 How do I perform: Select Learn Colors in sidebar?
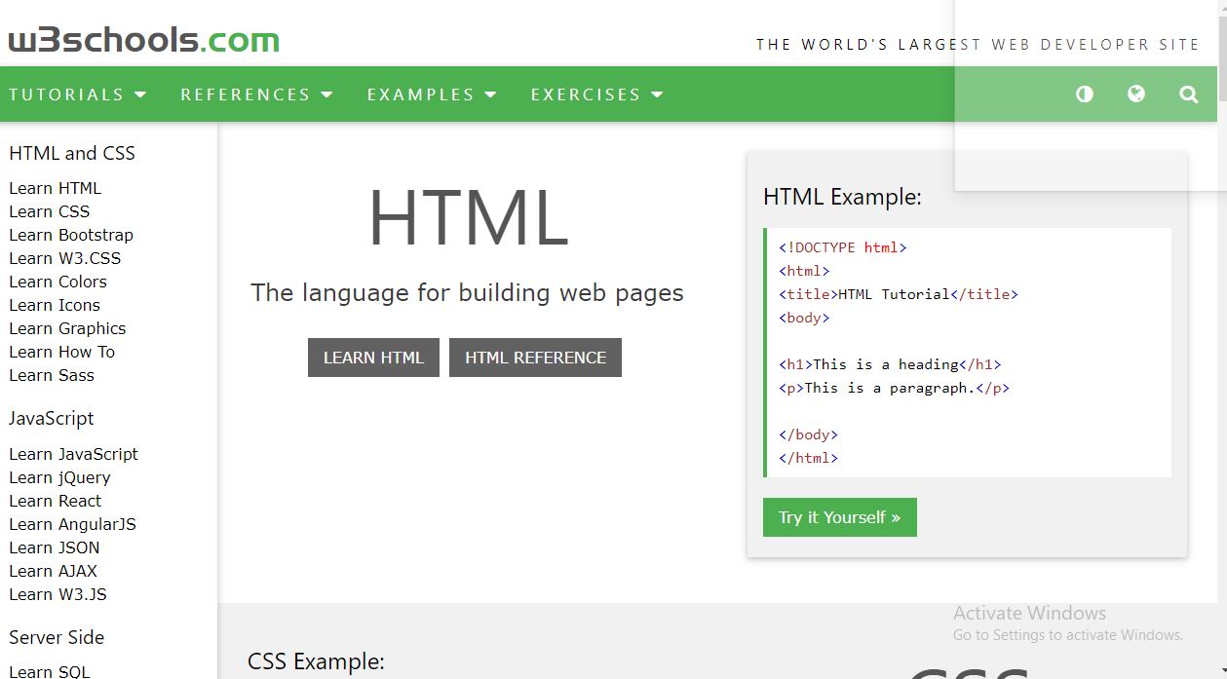(x=58, y=282)
